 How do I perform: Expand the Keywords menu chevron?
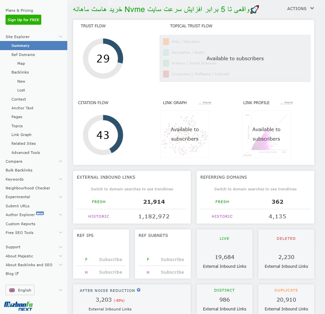[x=60, y=179]
